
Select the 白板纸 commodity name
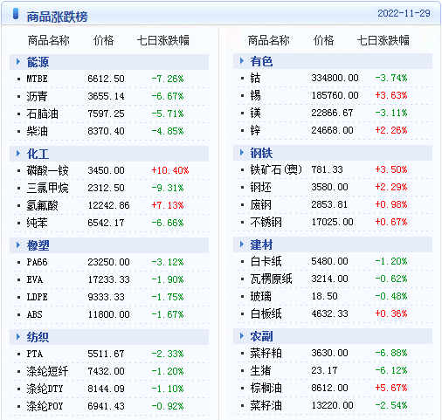tap(266, 313)
